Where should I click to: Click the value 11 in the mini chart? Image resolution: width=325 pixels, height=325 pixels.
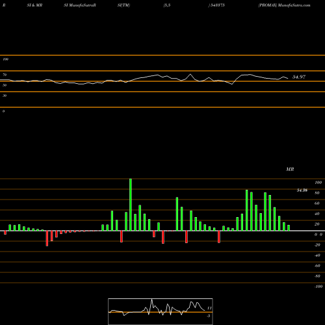click(209, 308)
